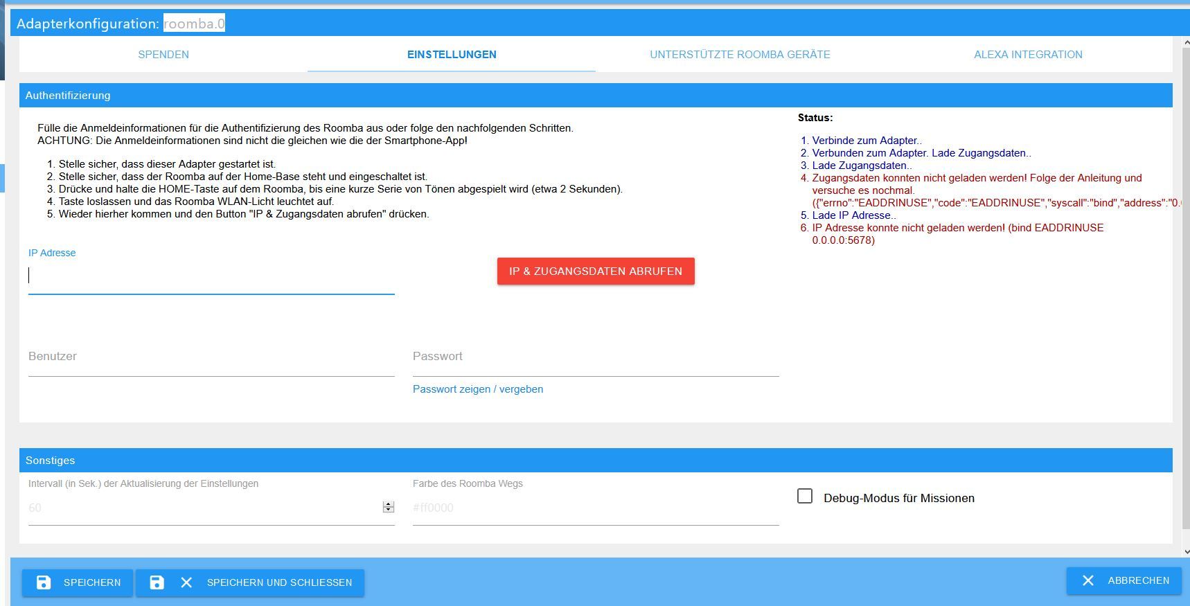Open the Passwort zeigen / vergeben link

pos(478,389)
